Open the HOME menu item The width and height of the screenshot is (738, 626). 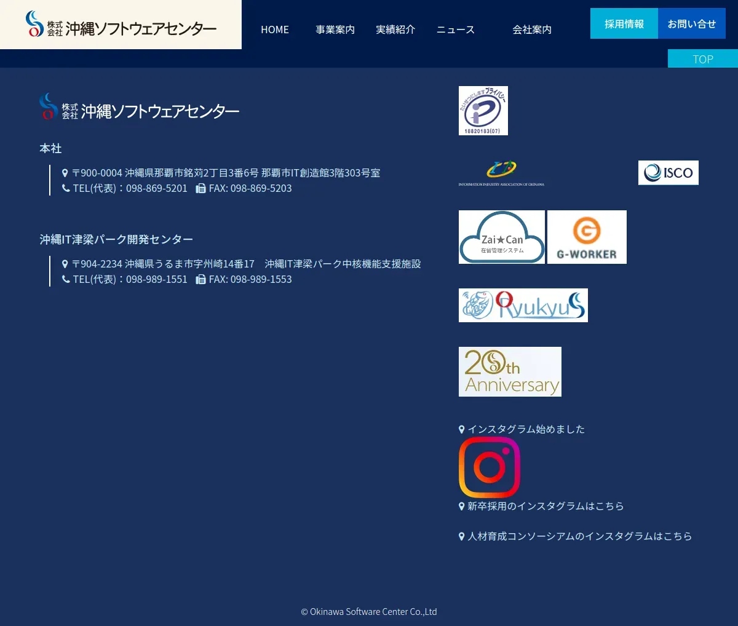(275, 30)
